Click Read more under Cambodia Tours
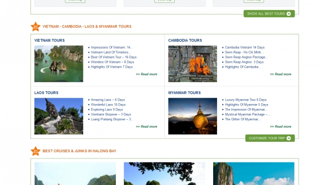The height and width of the screenshot is (185, 329). click(x=280, y=74)
